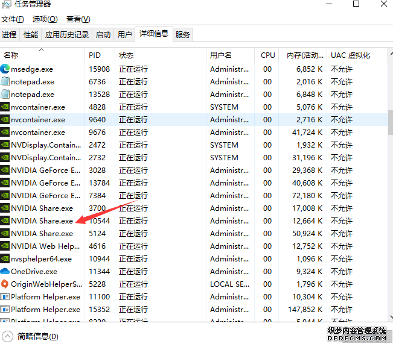Select the OriginWebHelperS... process name
The height and width of the screenshot is (347, 393).
click(46, 284)
